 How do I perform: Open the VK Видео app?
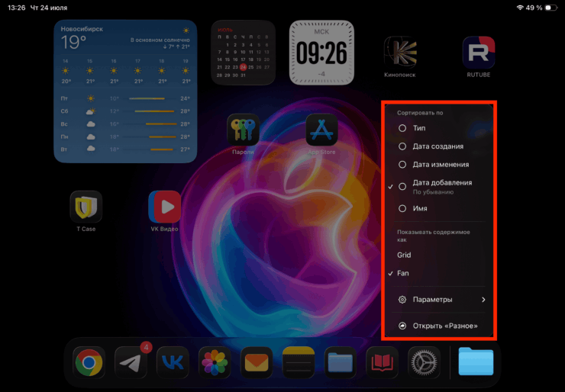pyautogui.click(x=165, y=207)
